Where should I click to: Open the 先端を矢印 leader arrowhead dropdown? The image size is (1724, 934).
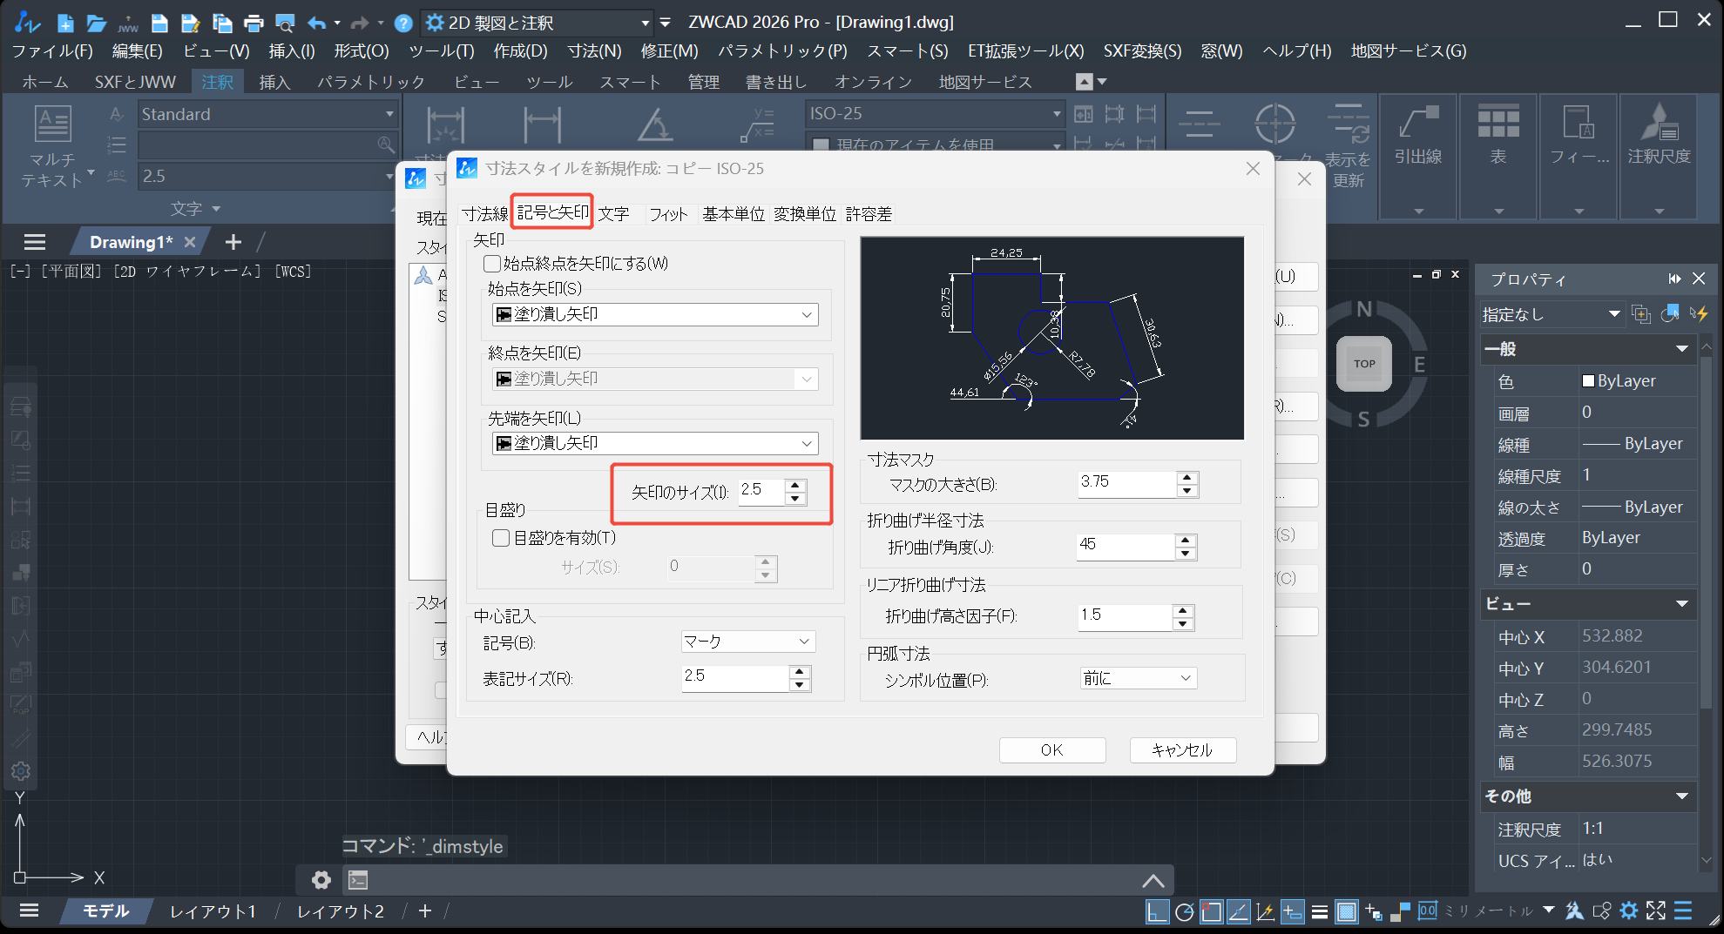[x=655, y=443]
